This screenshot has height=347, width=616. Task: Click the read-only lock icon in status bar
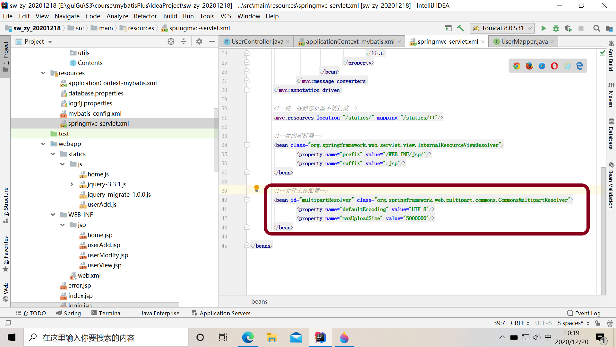coord(598,323)
